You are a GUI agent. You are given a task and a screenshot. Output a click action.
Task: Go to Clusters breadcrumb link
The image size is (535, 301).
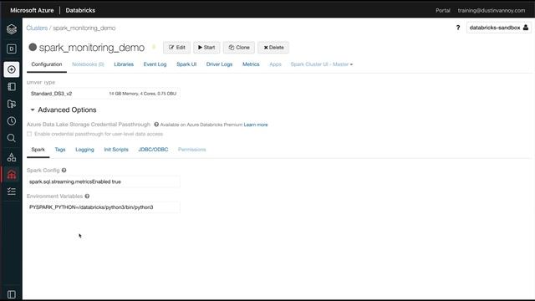[x=37, y=28]
